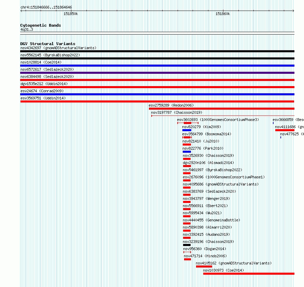Select nsv1030973 (Coe2014) label
Viewport: 304px width, 287px height.
click(223, 270)
